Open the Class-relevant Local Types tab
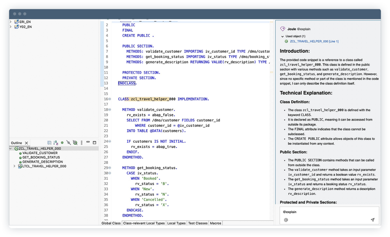Image resolution: width=390 pixels, height=237 pixels. (x=144, y=223)
